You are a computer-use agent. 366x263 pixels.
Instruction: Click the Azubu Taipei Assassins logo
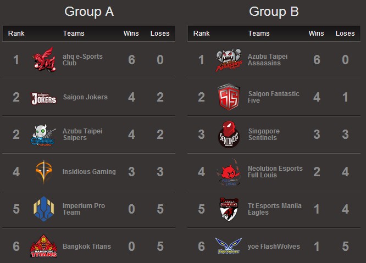(228, 60)
